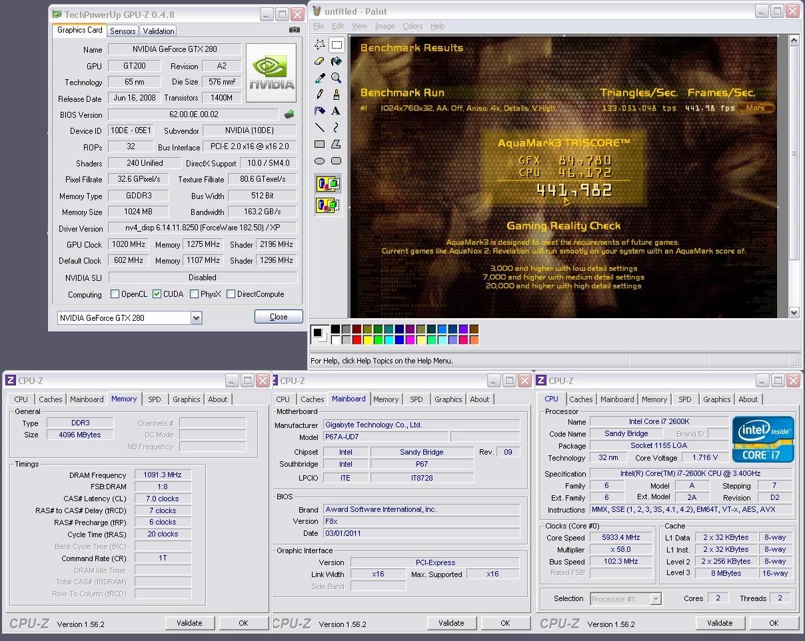
Task: Enable the OpenCL checkbox
Action: pyautogui.click(x=115, y=294)
